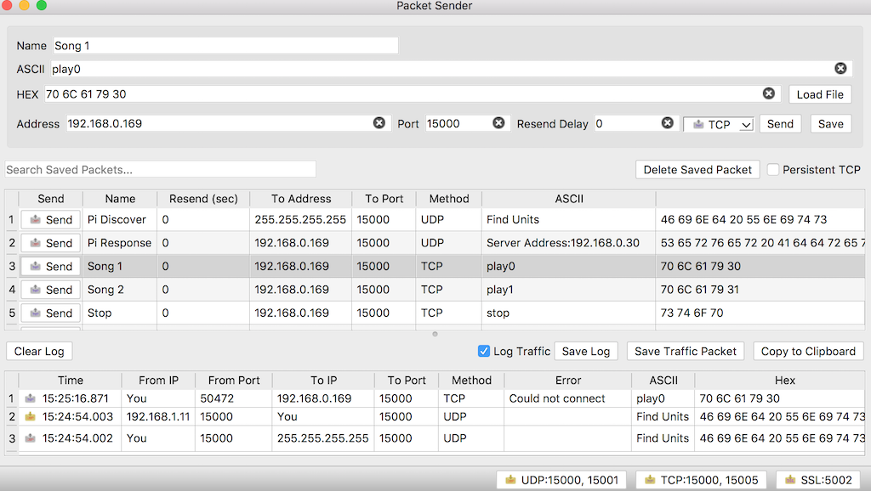Viewport: 871px width, 491px height.
Task: Clear the HEX field with its X icon
Action: coord(768,93)
